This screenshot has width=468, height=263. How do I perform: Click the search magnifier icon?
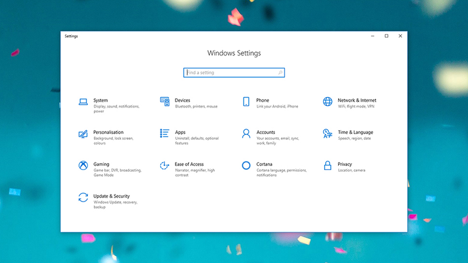point(280,72)
